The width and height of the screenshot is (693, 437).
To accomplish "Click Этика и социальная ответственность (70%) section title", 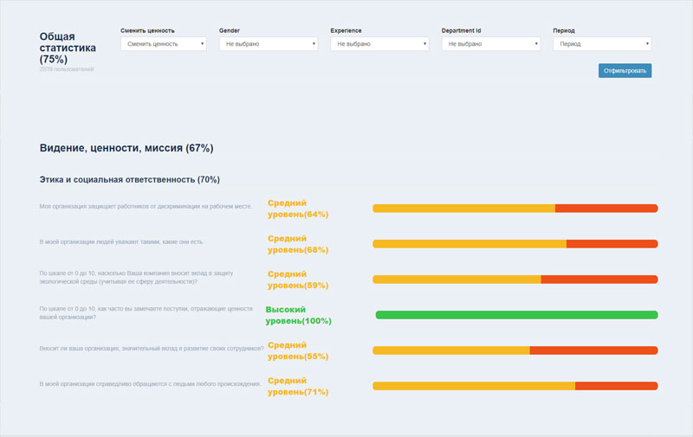I will click(x=129, y=180).
